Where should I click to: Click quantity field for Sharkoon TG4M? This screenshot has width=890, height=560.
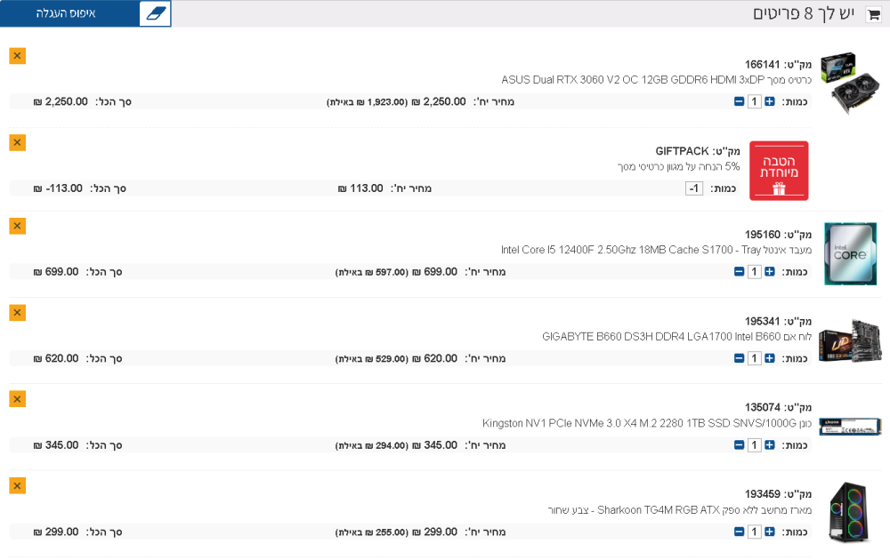754,532
